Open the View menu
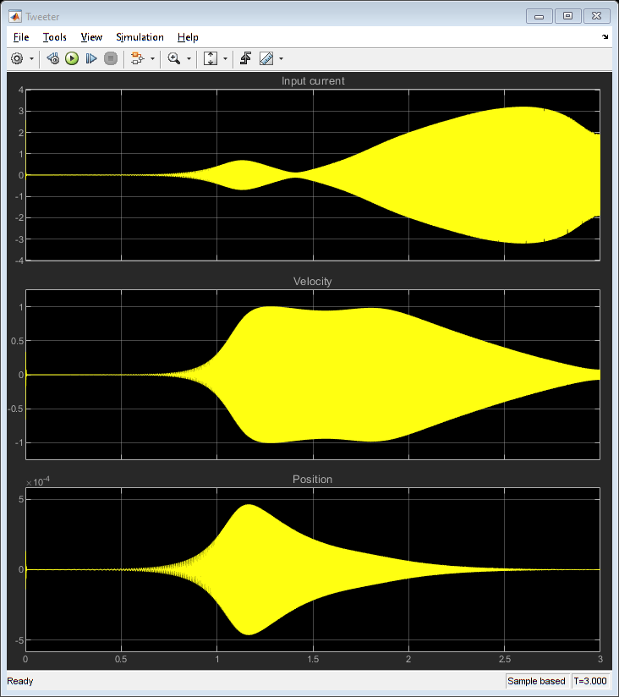This screenshot has height=697, width=619. point(91,37)
